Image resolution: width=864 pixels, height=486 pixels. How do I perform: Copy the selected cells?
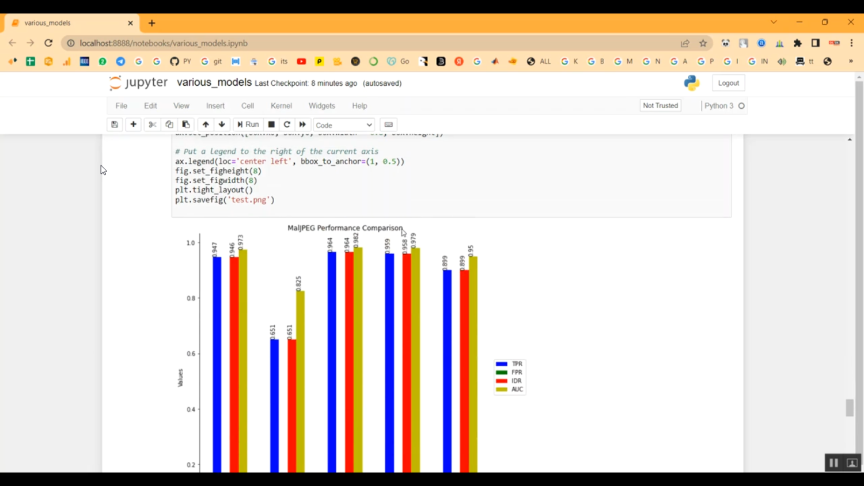click(x=169, y=124)
